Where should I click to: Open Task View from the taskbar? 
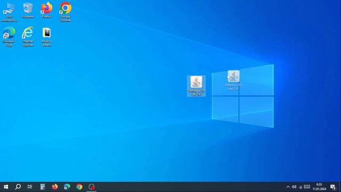tap(30, 187)
